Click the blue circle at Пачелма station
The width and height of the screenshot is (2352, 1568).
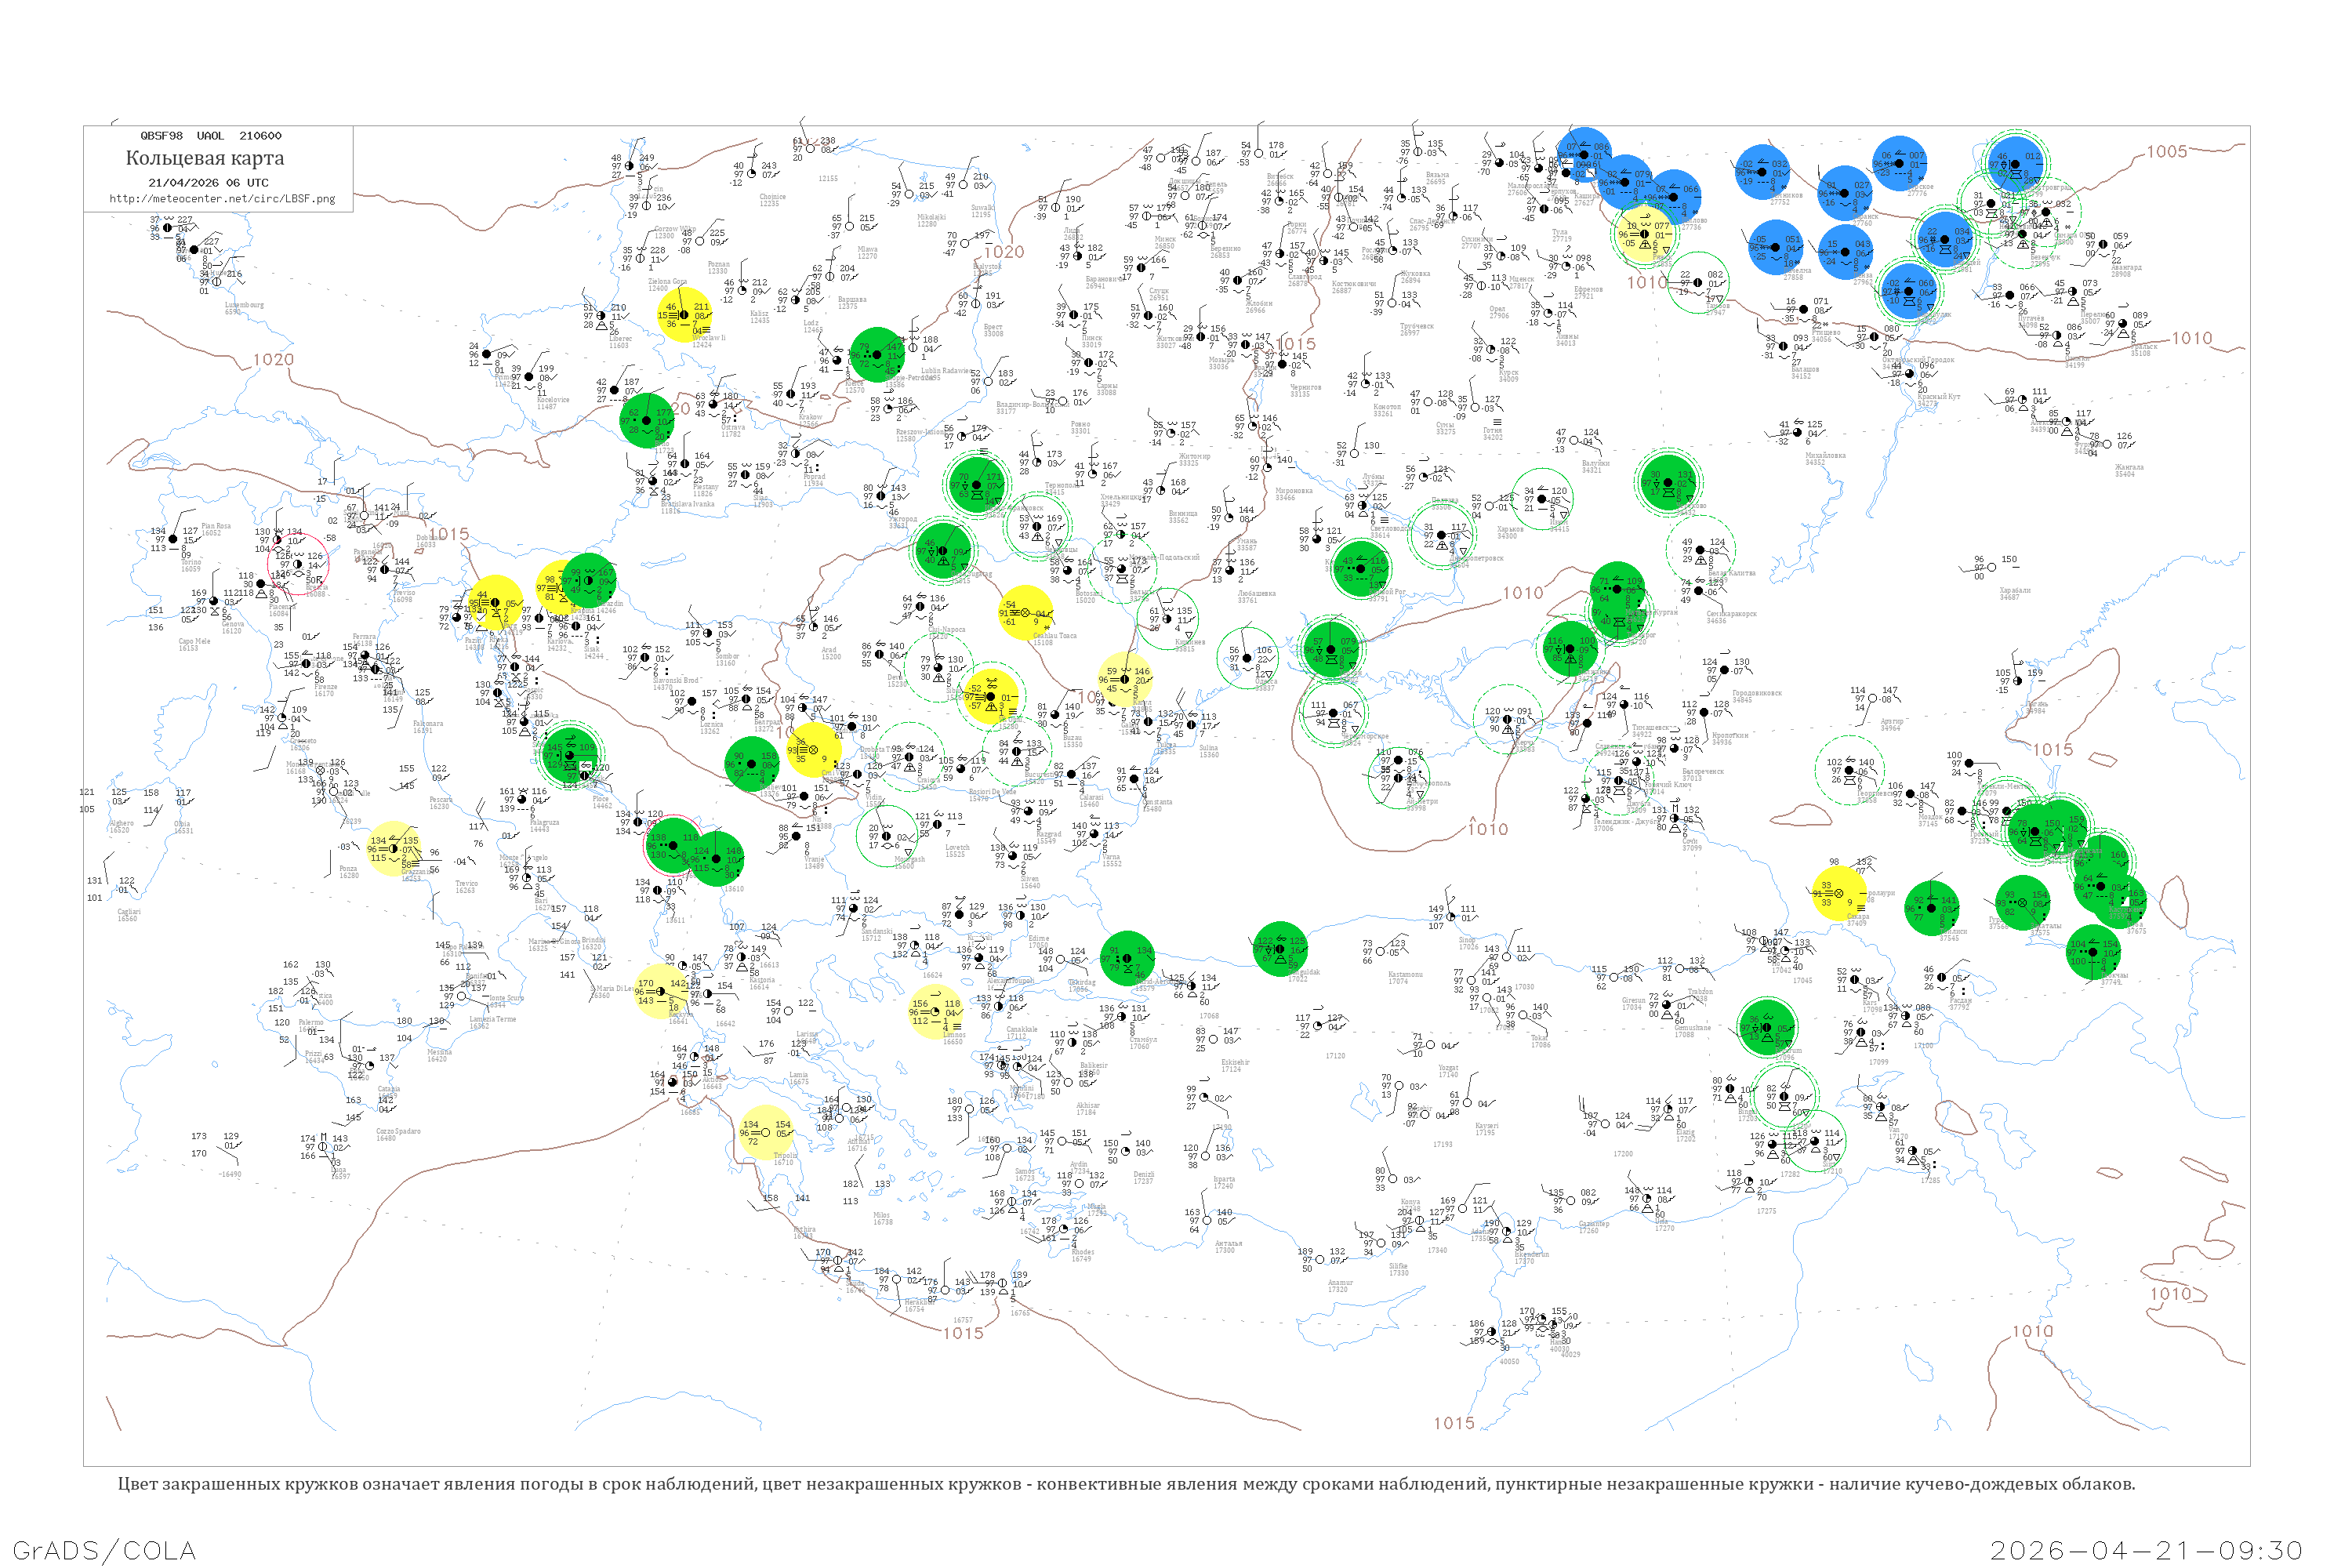(1777, 247)
